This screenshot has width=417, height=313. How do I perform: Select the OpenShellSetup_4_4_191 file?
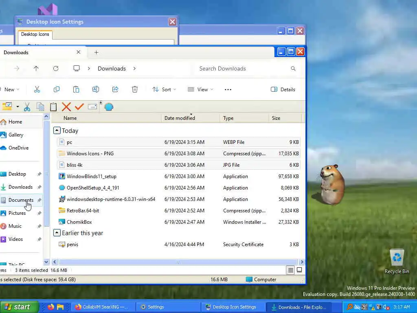click(178, 187)
